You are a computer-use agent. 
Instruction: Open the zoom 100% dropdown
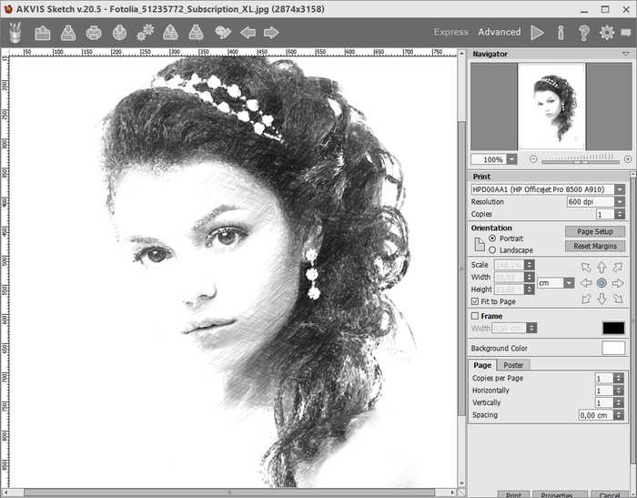pos(512,159)
